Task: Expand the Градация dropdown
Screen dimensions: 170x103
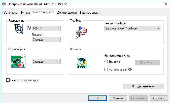Action: point(47,40)
